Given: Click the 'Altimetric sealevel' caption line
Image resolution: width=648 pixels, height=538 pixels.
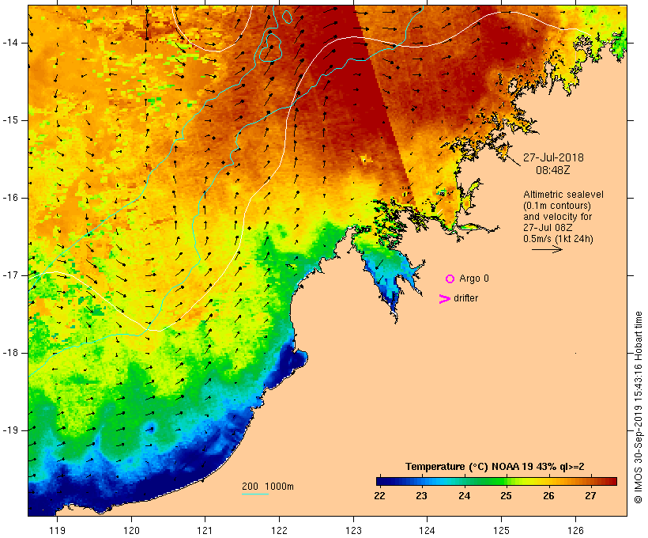Looking at the screenshot, I should [x=563, y=195].
